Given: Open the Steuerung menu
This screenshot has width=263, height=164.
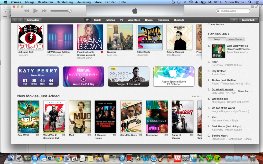Looking at the screenshot, I should pyautogui.click(x=83, y=2).
